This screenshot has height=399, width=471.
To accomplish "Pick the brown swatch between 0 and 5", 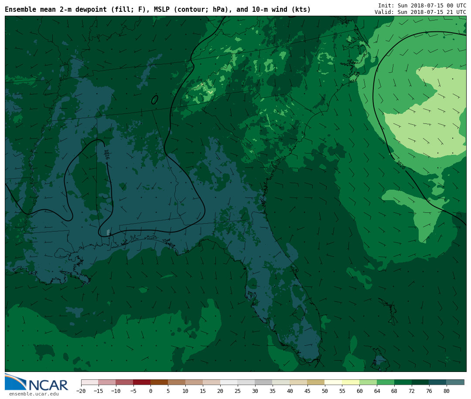I will [159, 382].
